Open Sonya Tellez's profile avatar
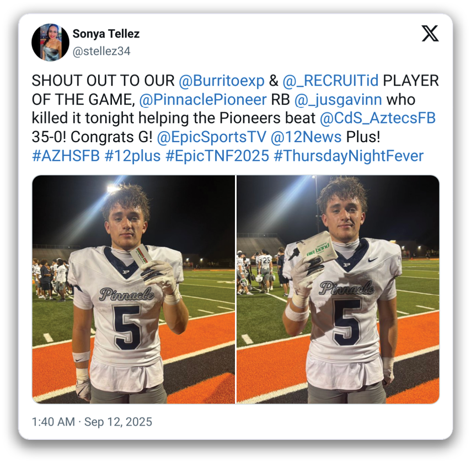The width and height of the screenshot is (471, 463). (x=50, y=42)
